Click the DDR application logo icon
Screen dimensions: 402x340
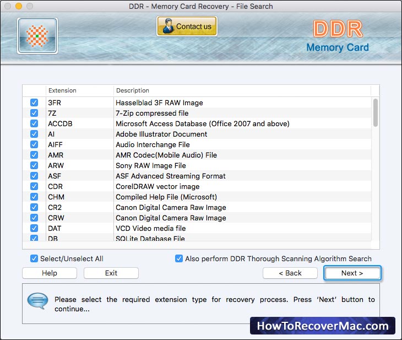tap(37, 36)
